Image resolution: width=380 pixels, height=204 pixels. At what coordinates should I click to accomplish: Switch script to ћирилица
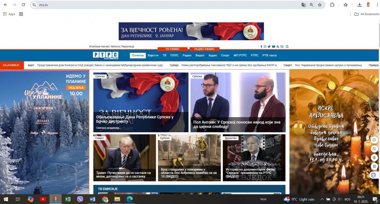click(x=128, y=46)
